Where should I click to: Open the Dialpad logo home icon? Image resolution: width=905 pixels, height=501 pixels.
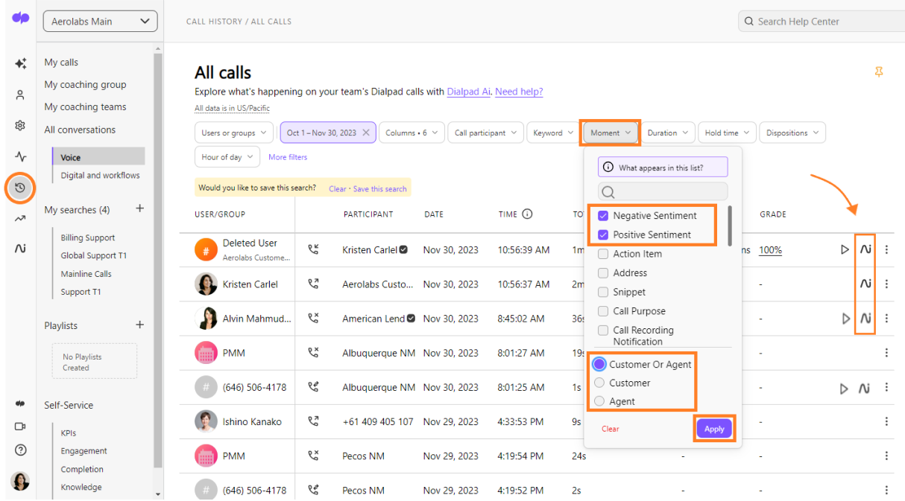pyautogui.click(x=21, y=18)
